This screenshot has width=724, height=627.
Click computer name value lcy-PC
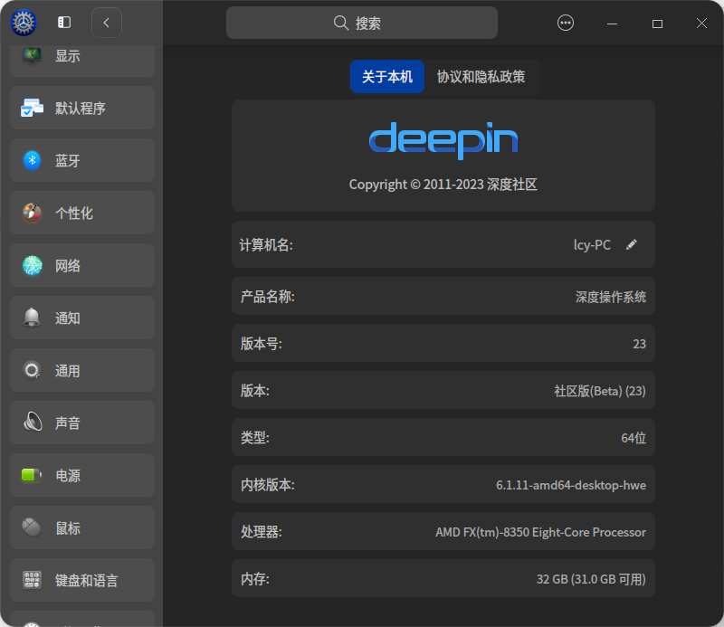pyautogui.click(x=592, y=244)
